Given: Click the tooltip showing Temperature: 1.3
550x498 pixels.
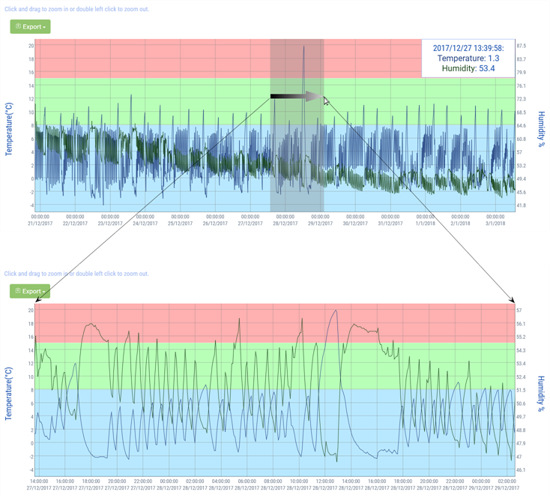Looking at the screenshot, I should pos(468,58).
